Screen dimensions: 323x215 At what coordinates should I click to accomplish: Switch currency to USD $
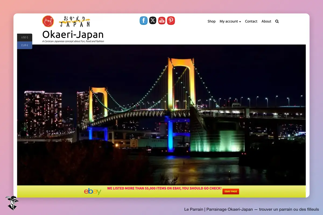tap(25, 37)
